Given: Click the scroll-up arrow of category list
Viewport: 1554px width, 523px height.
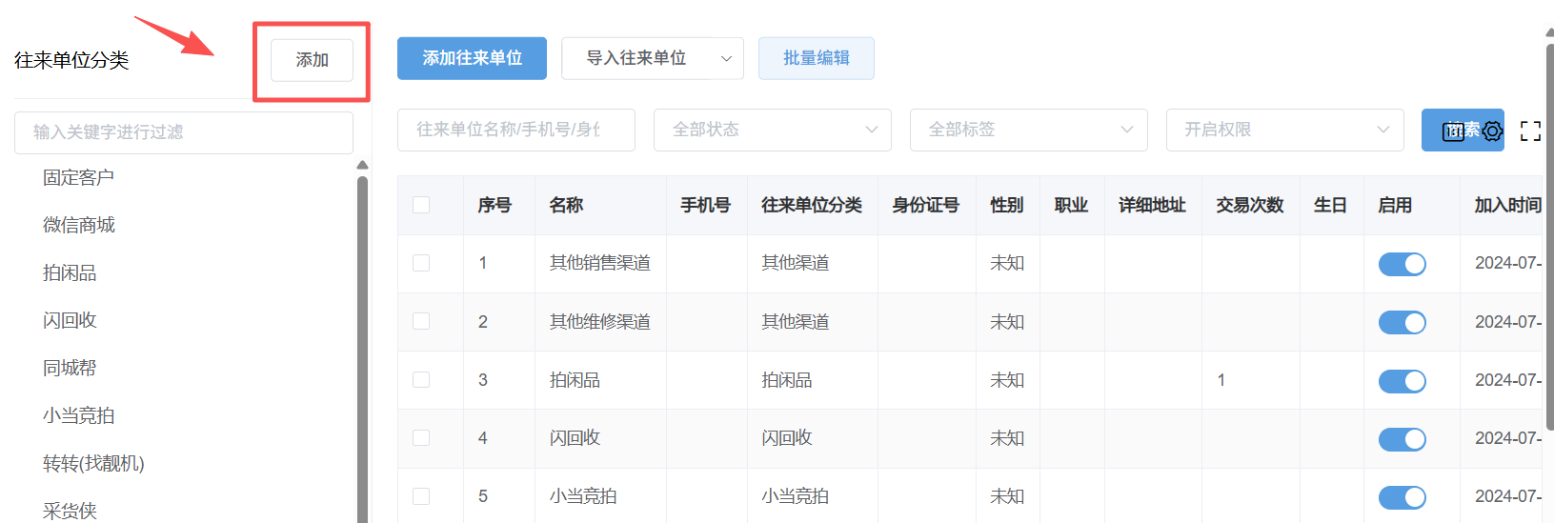Looking at the screenshot, I should 362,166.
